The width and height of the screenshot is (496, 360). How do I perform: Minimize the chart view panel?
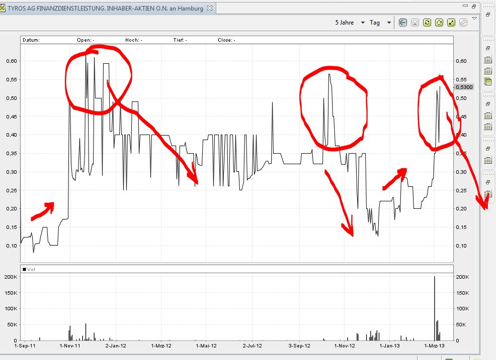coord(465,6)
